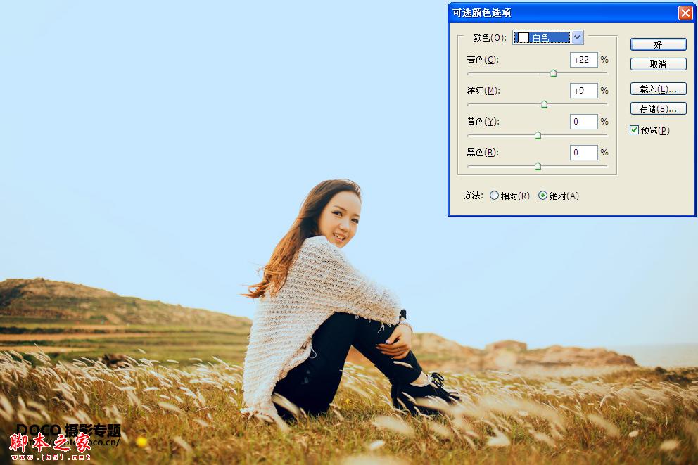Enable the 预览 (Preview) checkbox
This screenshot has height=465, width=698.
634,129
